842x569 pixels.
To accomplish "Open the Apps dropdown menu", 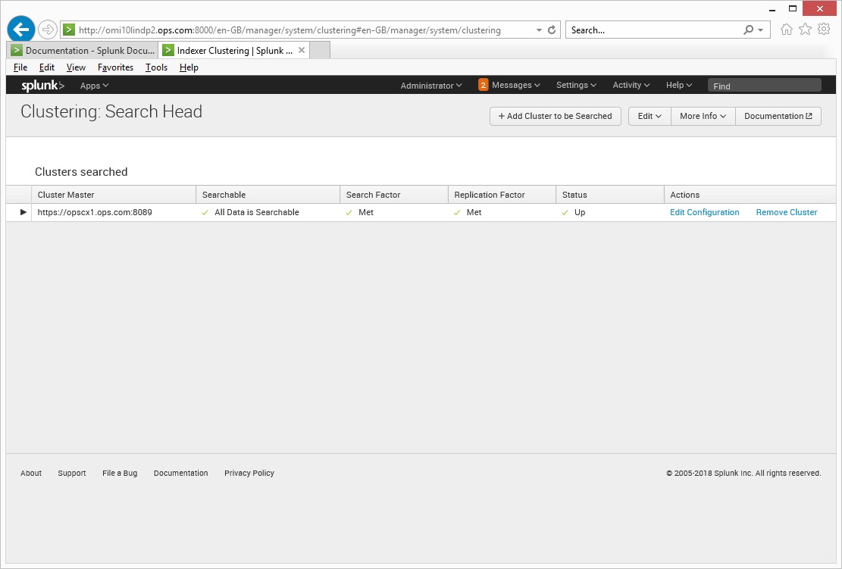I will pos(94,86).
